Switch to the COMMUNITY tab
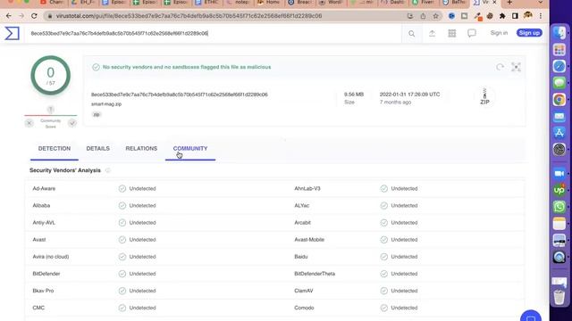Screen dimensions: 572x321 click(190, 149)
